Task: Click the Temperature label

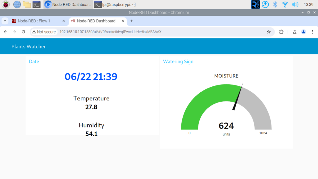Action: tap(91, 99)
